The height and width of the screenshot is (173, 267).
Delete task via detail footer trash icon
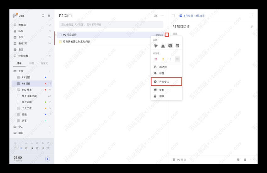point(245,160)
